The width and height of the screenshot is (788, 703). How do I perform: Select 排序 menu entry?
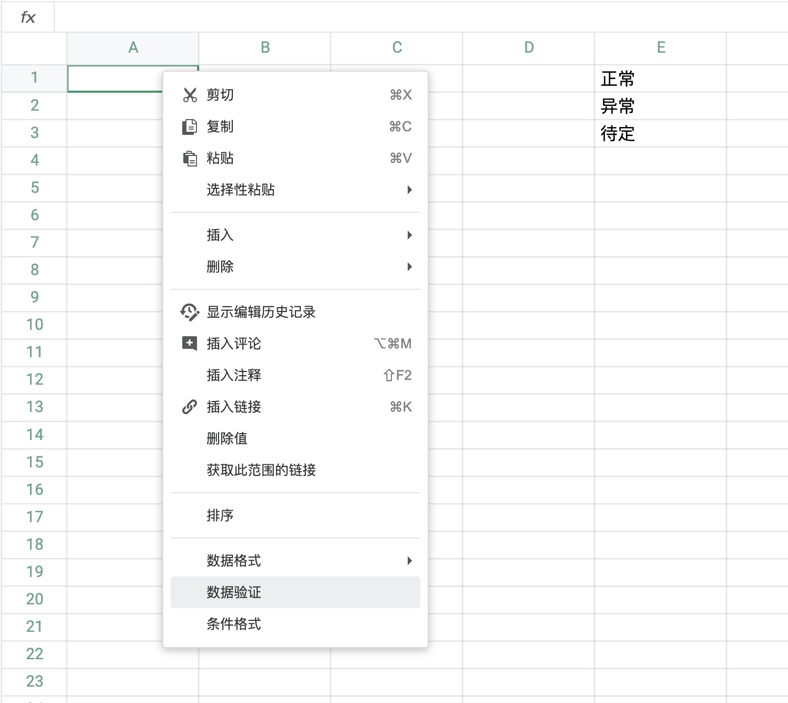coord(295,515)
